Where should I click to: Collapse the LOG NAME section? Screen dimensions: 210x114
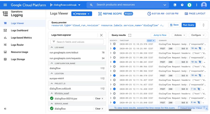[52, 47]
